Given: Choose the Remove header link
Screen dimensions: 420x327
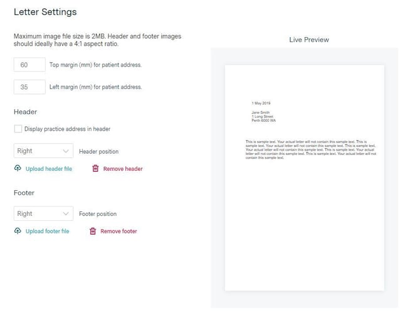Looking at the screenshot, I should [x=123, y=169].
